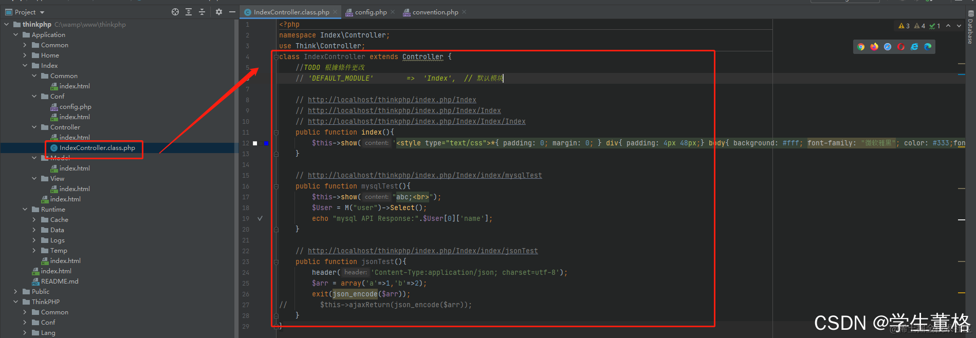The image size is (976, 338).
Task: Click the Controller class name on line 4
Action: click(422, 57)
